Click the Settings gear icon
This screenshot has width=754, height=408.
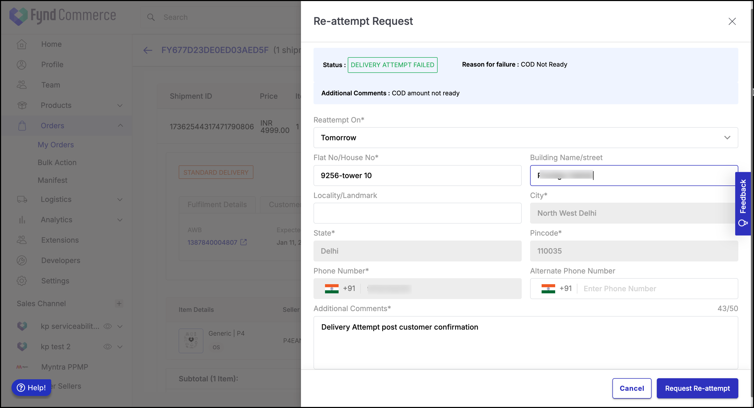point(22,280)
